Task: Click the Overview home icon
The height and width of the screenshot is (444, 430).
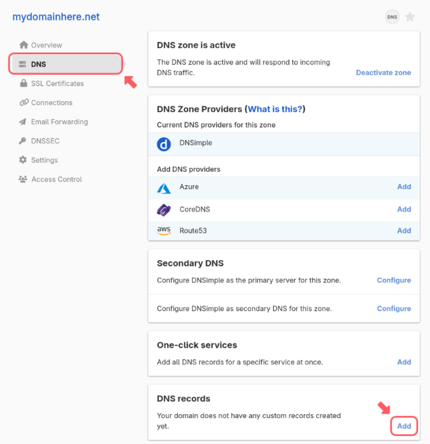Action: (x=23, y=45)
